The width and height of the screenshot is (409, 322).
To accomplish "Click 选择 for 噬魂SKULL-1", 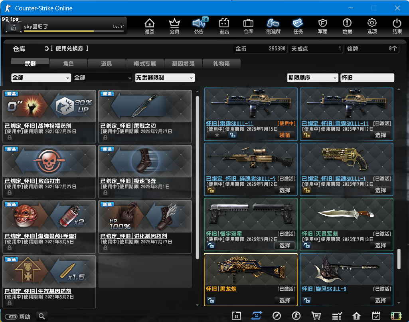I will coord(380,190).
